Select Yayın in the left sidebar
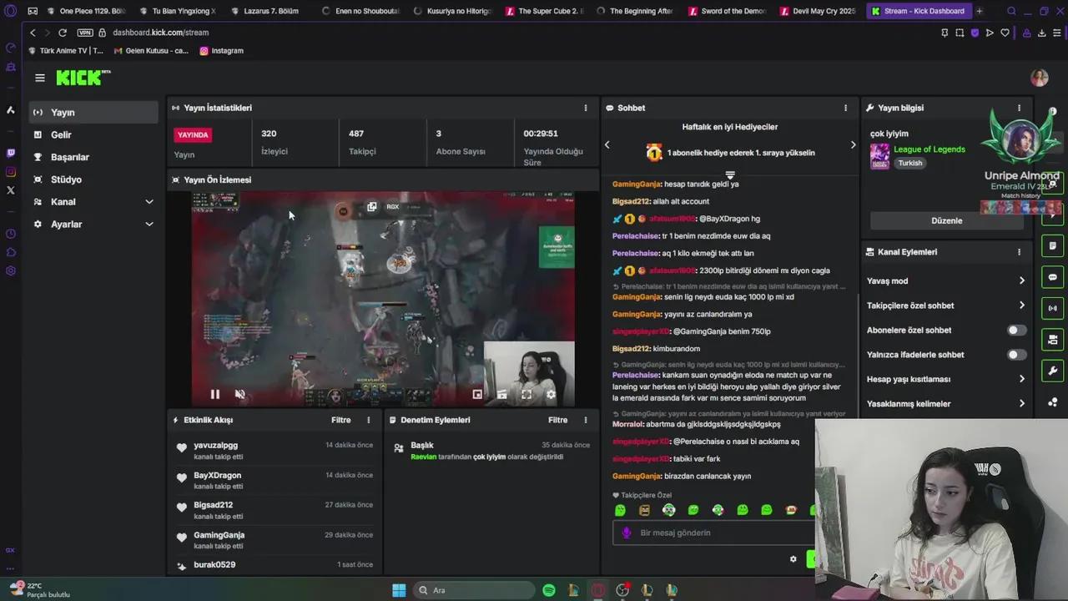1068x601 pixels. pyautogui.click(x=93, y=112)
